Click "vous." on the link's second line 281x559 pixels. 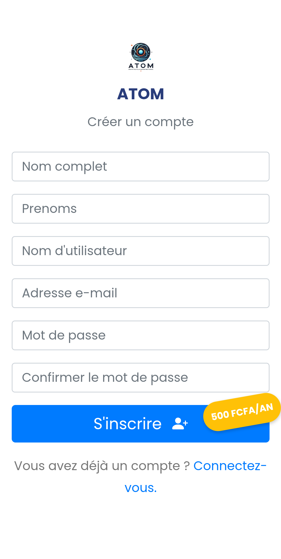coord(141,488)
